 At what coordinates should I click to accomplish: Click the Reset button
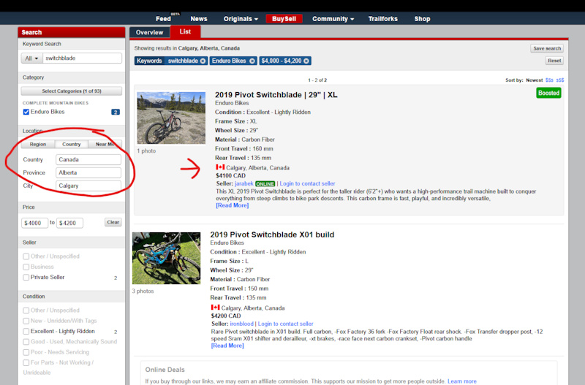[x=554, y=61]
